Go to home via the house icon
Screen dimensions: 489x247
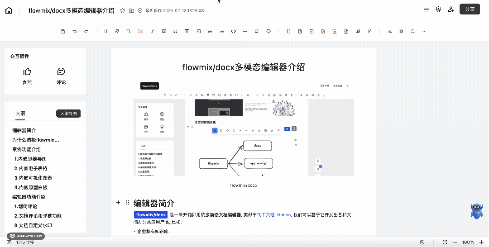pos(9,10)
